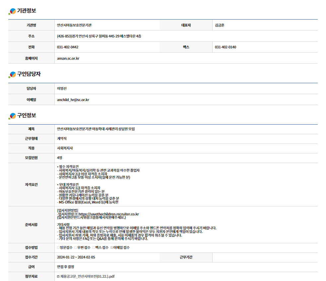
Task: Click the line about MS-Office 활용(Excel, Word 등)
Action: coord(88,202)
